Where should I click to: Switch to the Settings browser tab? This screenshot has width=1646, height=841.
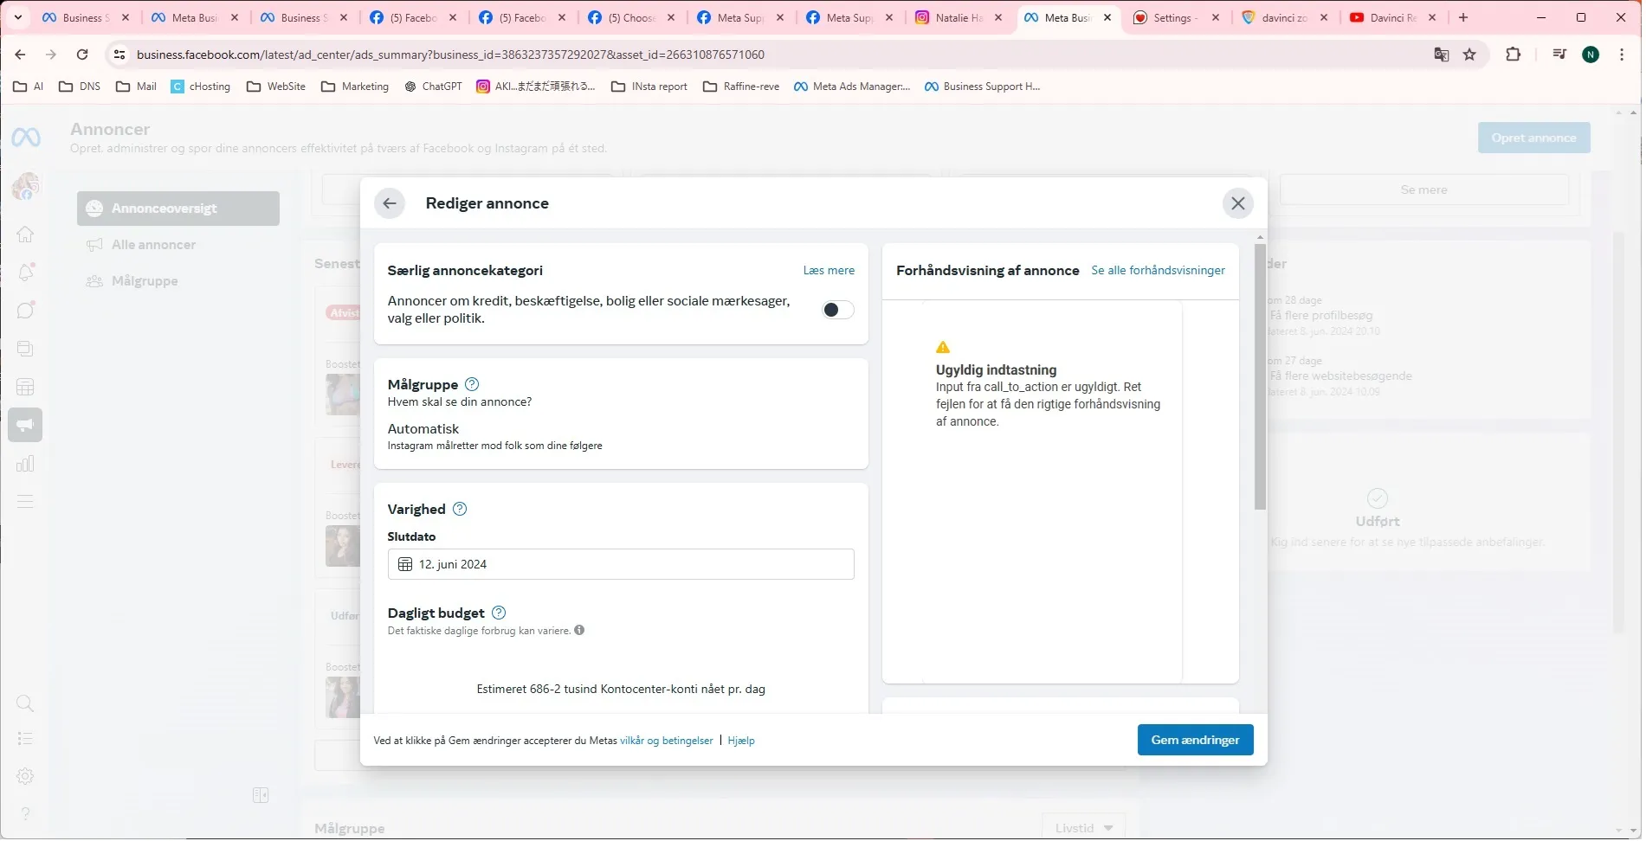point(1174,17)
